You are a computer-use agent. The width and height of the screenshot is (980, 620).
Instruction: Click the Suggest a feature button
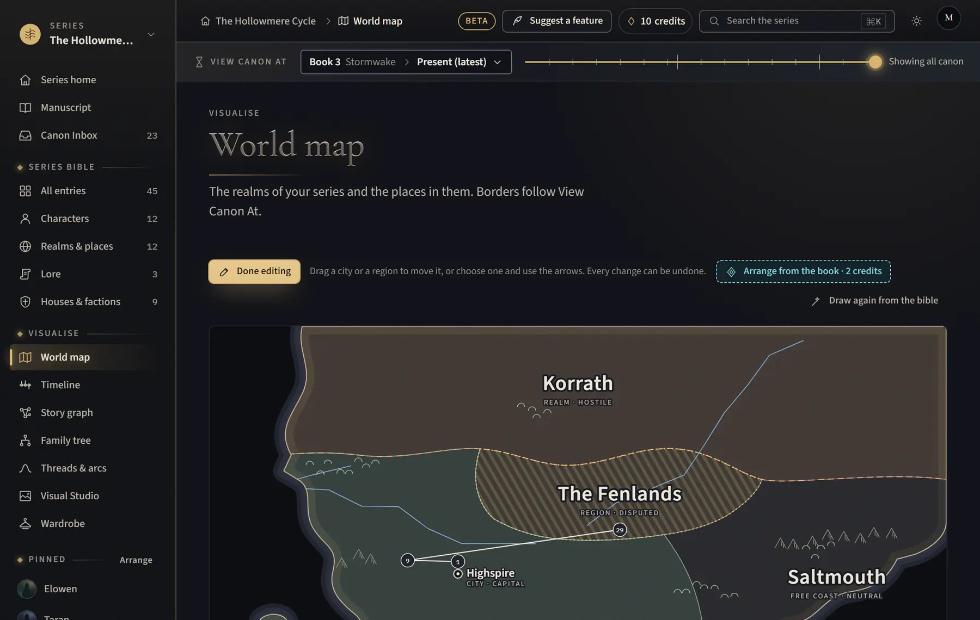coord(557,21)
